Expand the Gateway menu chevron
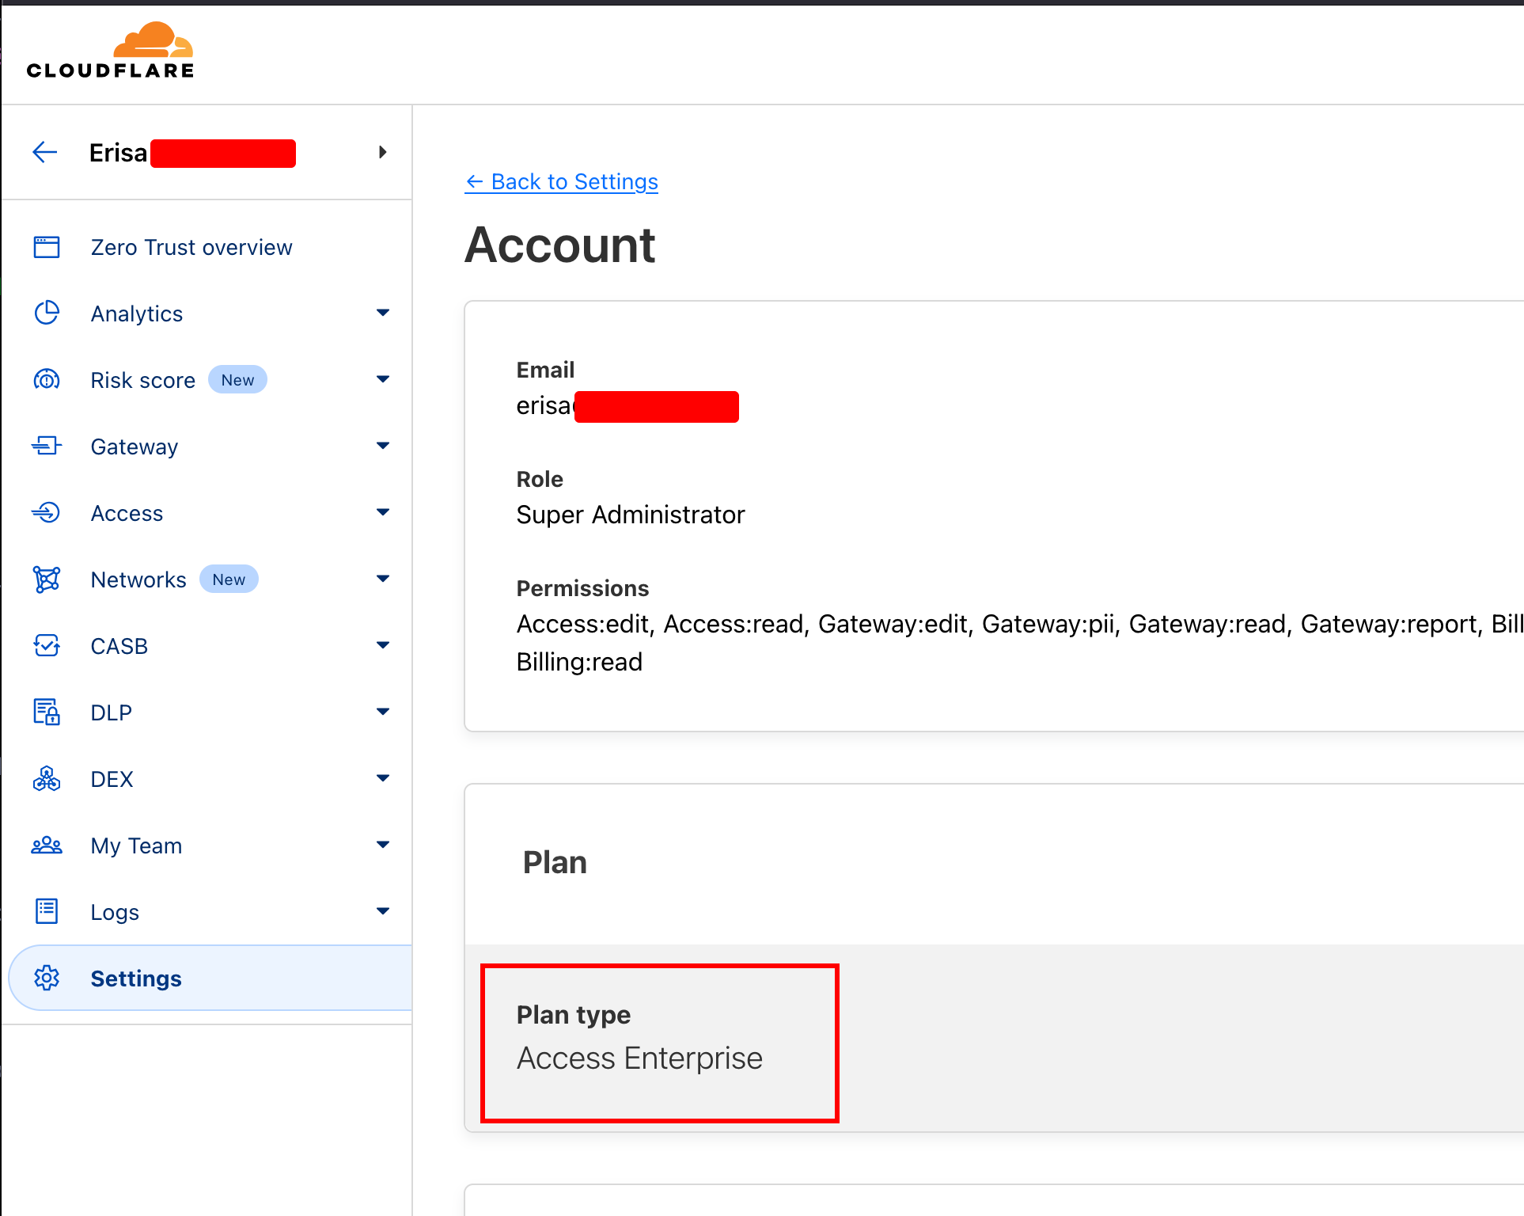This screenshot has width=1524, height=1216. (x=383, y=446)
